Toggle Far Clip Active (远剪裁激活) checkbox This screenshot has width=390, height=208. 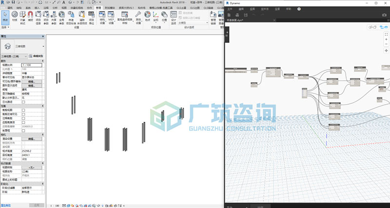[23, 123]
